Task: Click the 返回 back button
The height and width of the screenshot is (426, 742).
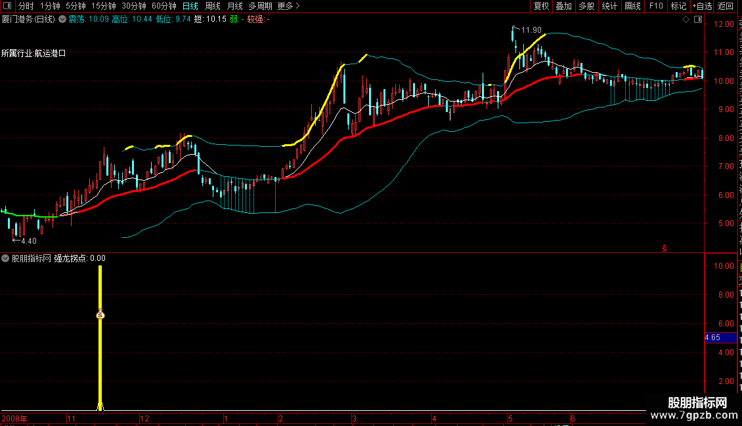Action: click(726, 6)
